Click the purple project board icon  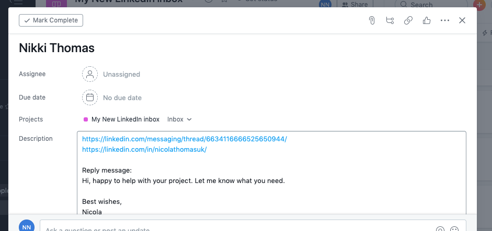(56, 4)
